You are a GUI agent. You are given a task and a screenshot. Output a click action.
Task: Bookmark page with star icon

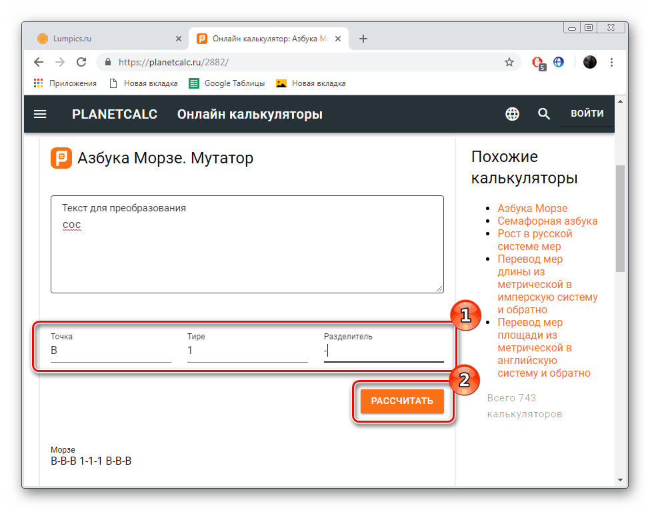pos(509,62)
